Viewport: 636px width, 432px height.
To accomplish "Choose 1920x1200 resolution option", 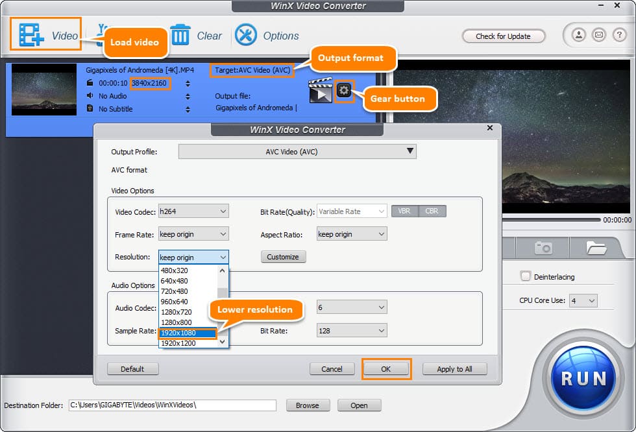I will click(188, 343).
